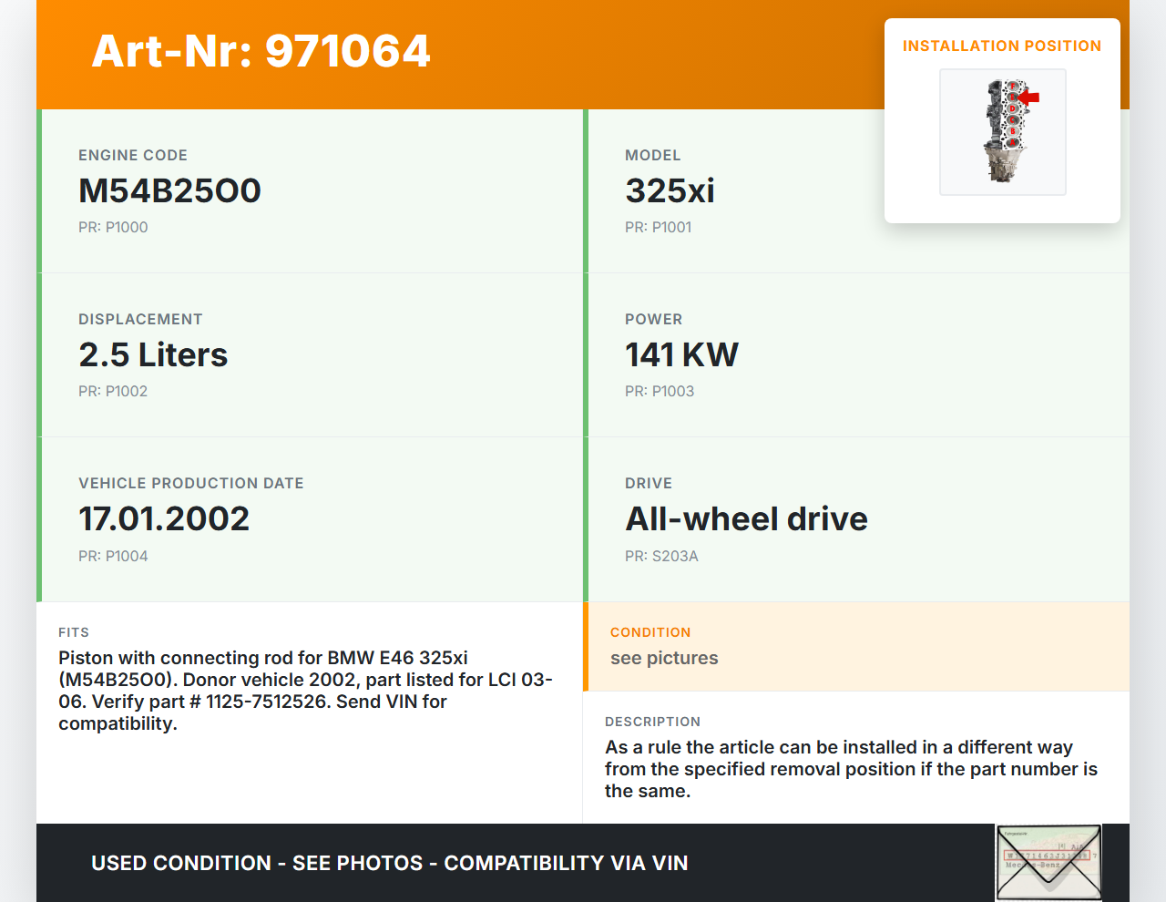Click the PR: P1001 code

[658, 227]
